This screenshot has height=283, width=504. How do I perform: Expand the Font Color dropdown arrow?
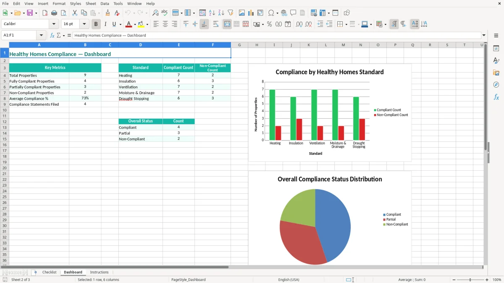coord(135,24)
